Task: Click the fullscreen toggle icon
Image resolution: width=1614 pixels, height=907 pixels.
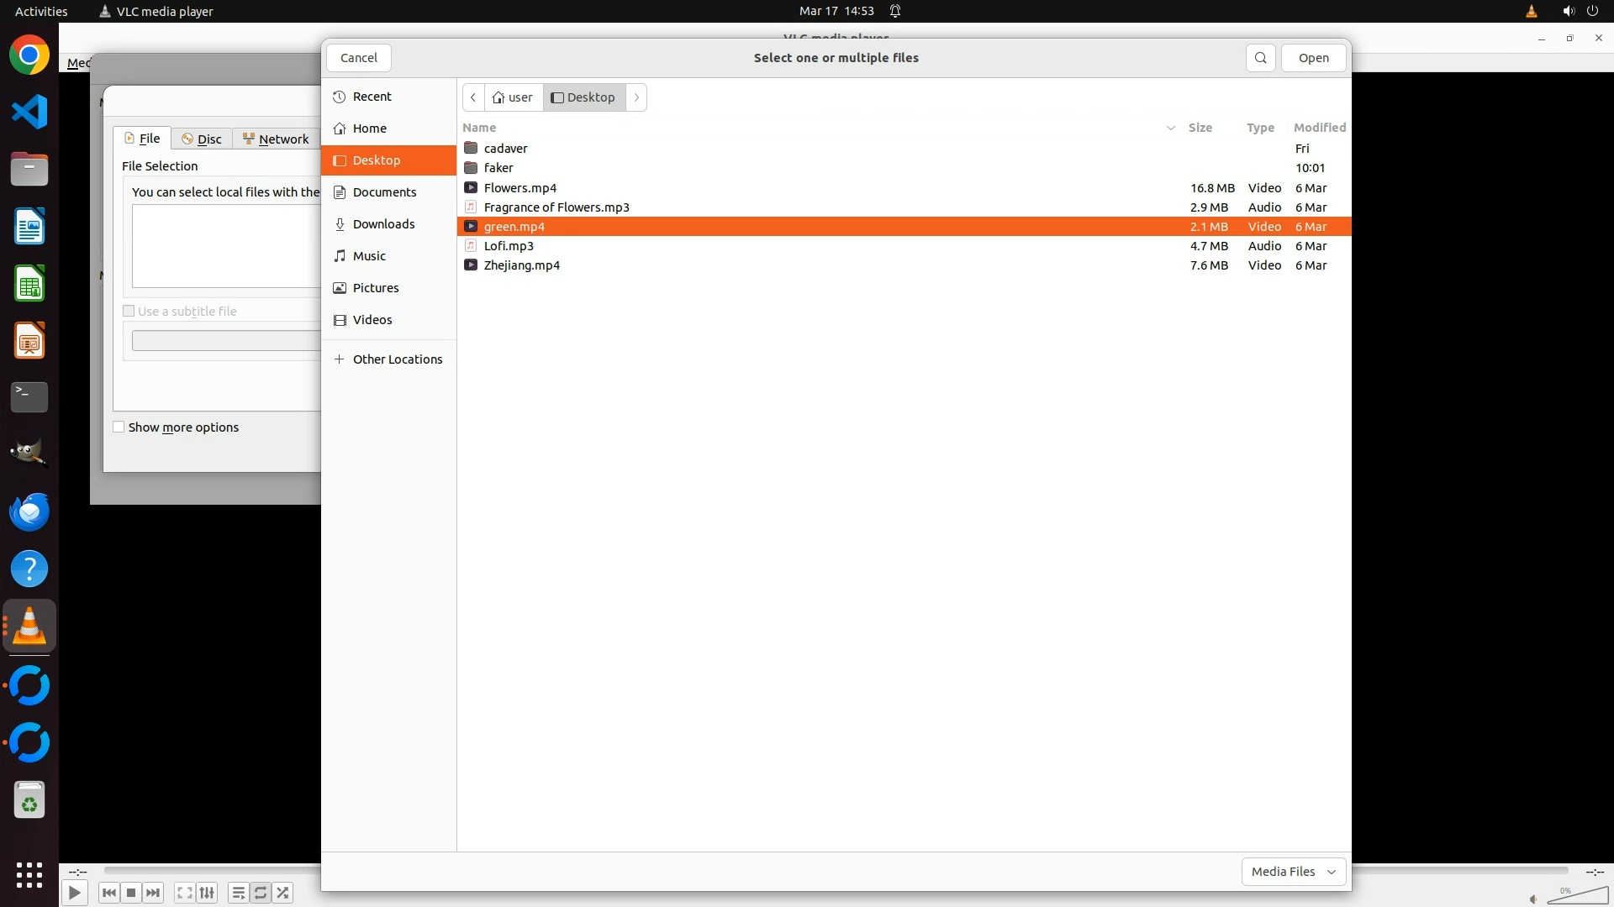Action: [x=185, y=893]
